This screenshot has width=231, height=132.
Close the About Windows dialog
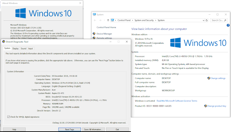80,3
